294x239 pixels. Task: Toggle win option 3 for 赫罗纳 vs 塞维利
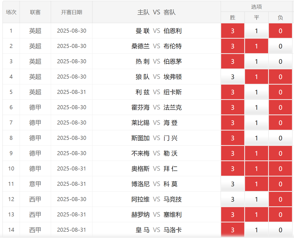pos(232,215)
